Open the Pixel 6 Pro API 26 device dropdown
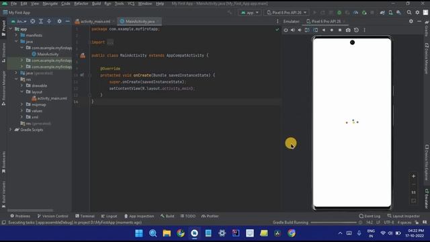This screenshot has width=430, height=242. click(x=287, y=13)
